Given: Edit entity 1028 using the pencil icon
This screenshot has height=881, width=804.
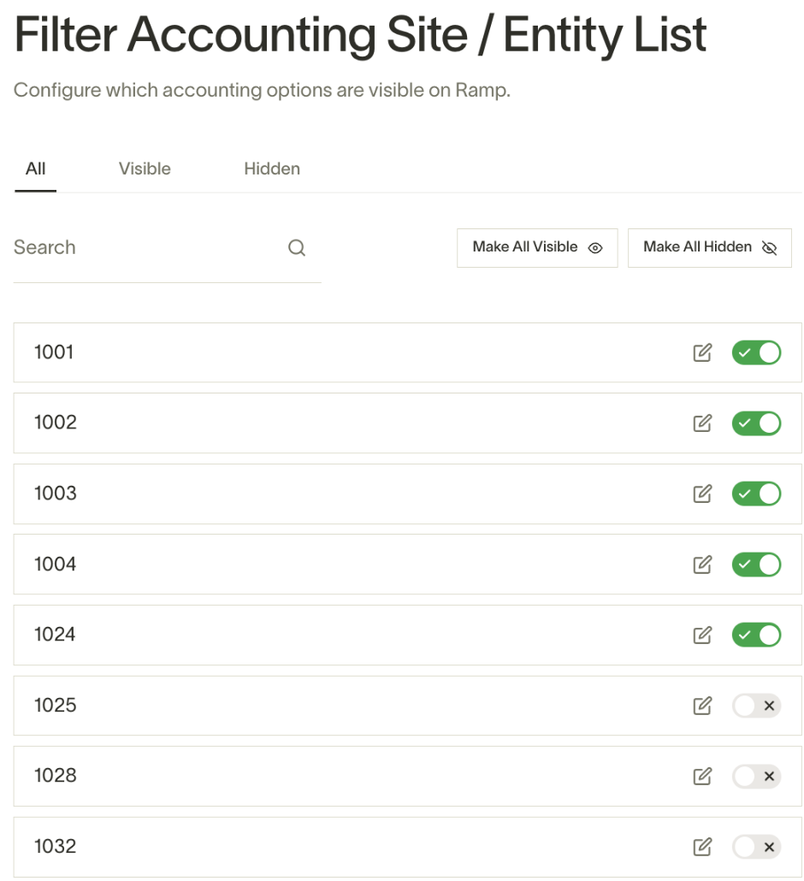Looking at the screenshot, I should [x=701, y=777].
